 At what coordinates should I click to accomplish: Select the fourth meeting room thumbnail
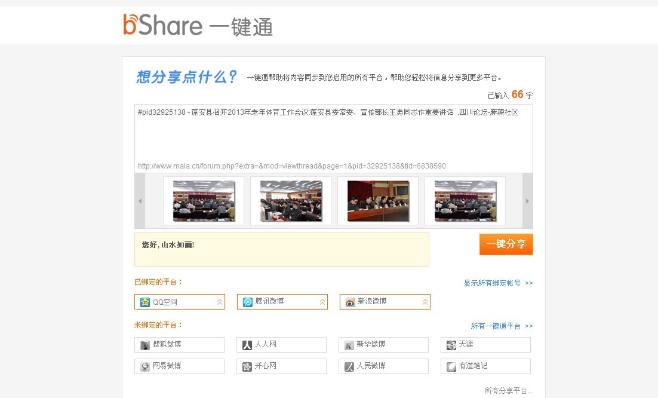pos(465,201)
